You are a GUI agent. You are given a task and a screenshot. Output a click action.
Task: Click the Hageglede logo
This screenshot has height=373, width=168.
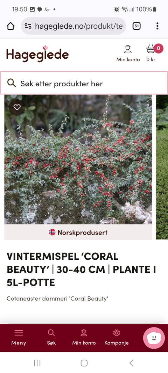click(37, 54)
